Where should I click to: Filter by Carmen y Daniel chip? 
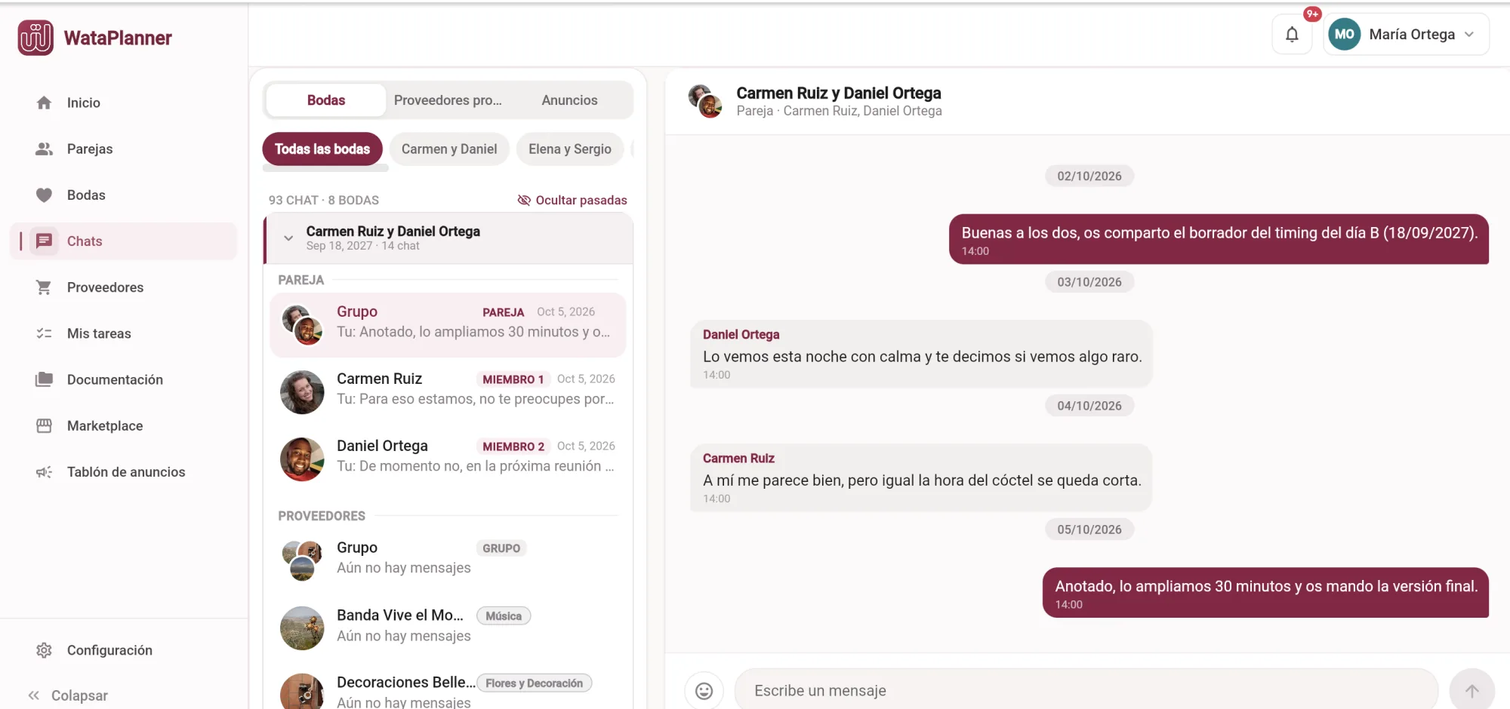[449, 149]
